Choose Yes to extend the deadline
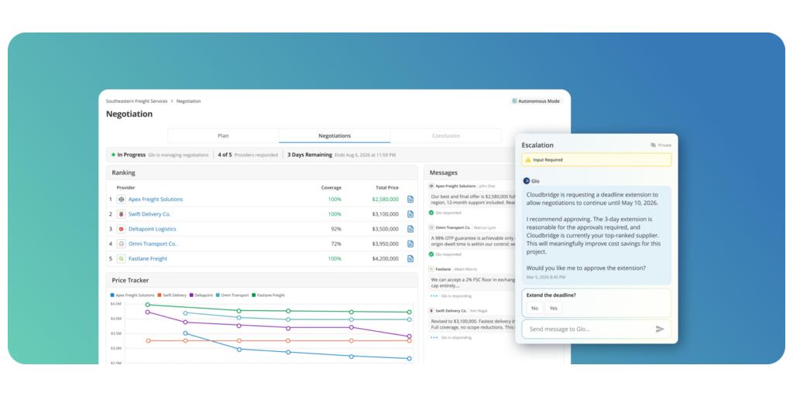Screen dimensions: 793x396 tap(553, 308)
